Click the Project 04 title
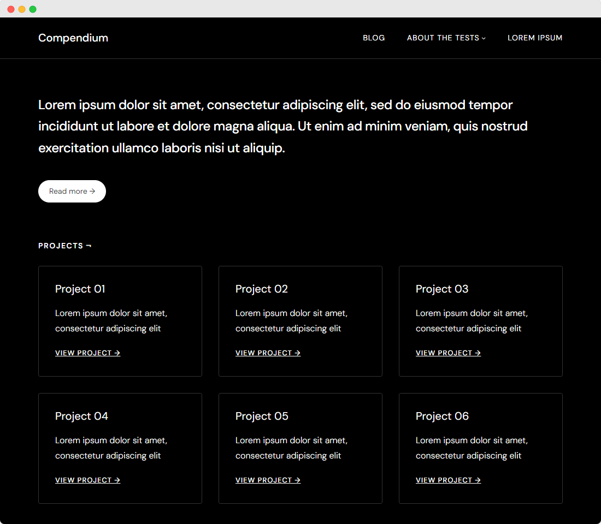Screen dimensions: 601x524 tap(81, 416)
